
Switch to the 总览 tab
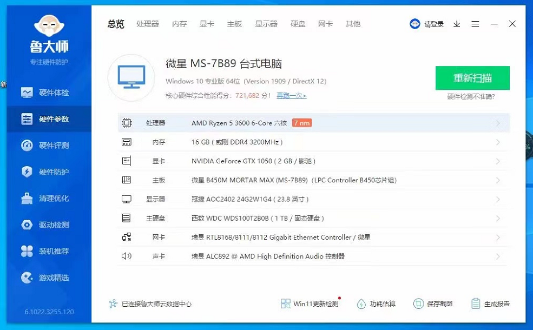(x=116, y=24)
